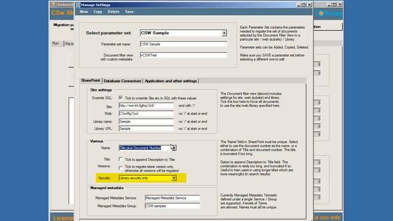Edit the Web field

[x=146, y=114]
